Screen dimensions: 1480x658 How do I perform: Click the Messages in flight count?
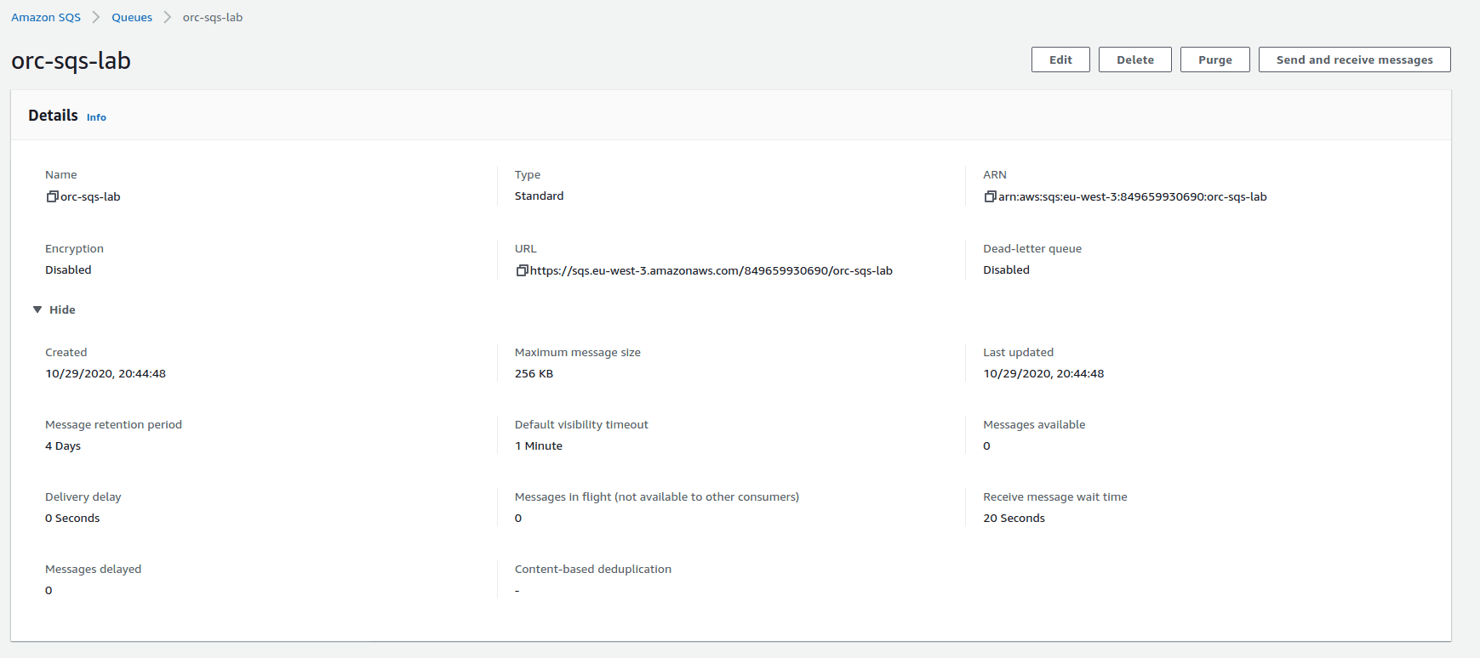pos(518,518)
